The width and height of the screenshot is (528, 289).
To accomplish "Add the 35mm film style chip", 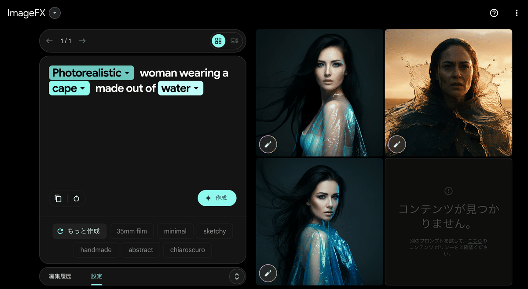I will (x=132, y=231).
